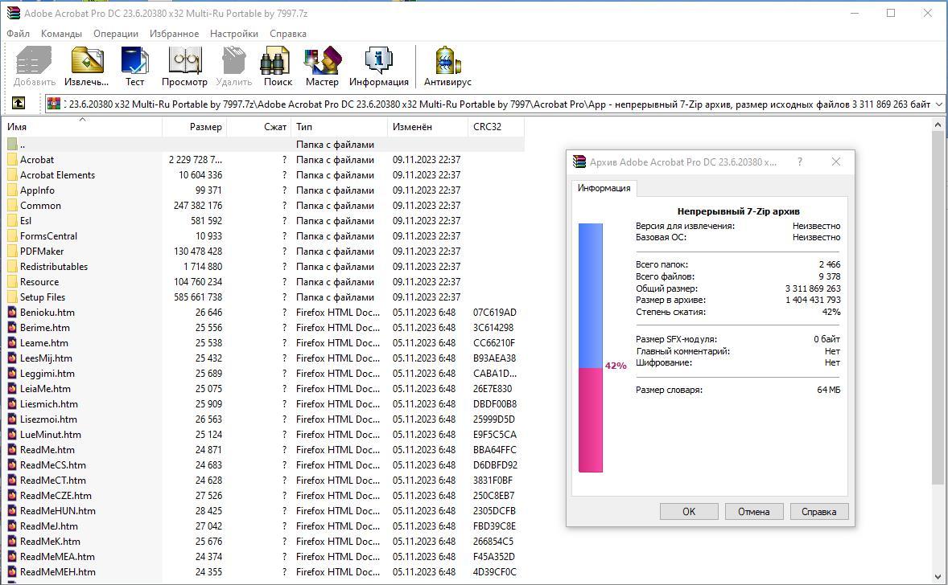Click the Справка button in dialog

818,511
